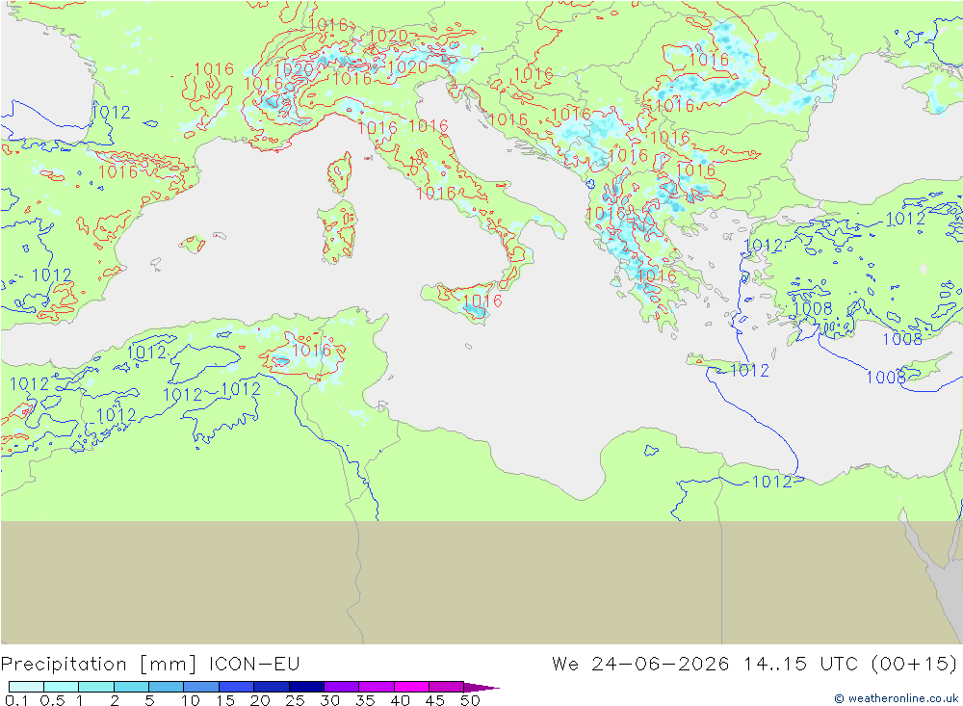Click the 1016 isobar label on Sicily
The image size is (963, 706).
482,301
